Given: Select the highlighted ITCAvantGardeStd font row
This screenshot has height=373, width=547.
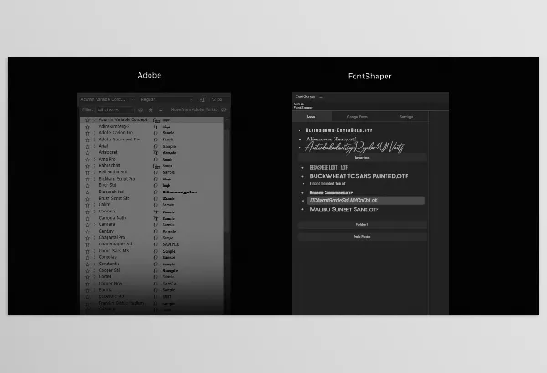Looking at the screenshot, I should coord(366,201).
